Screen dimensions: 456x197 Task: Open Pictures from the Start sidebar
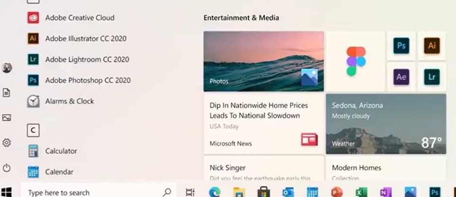tap(7, 118)
